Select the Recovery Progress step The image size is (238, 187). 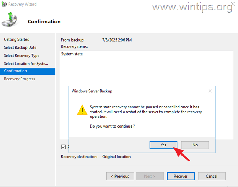pyautogui.click(x=19, y=79)
